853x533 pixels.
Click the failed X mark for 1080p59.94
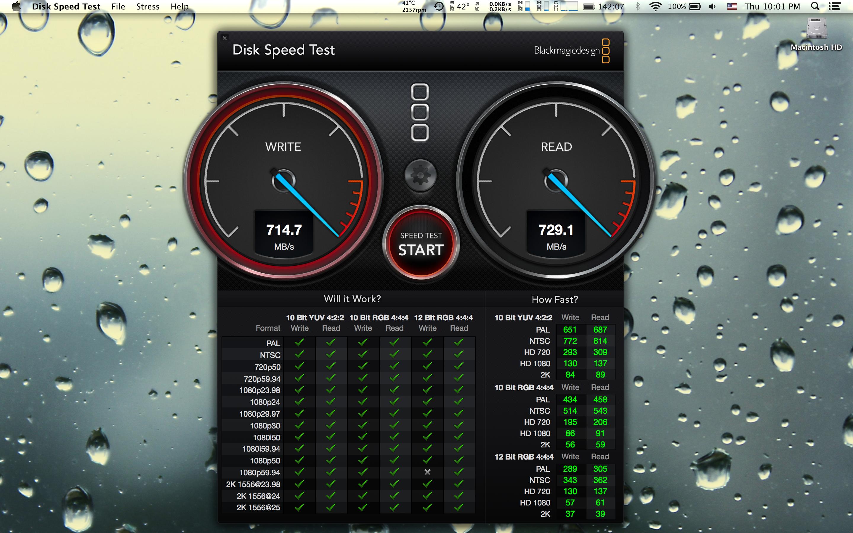(x=427, y=472)
